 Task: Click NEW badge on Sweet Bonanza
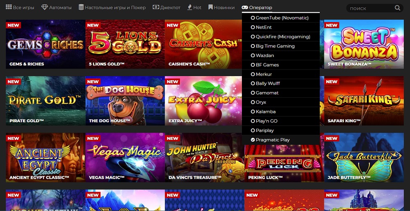(332, 25)
